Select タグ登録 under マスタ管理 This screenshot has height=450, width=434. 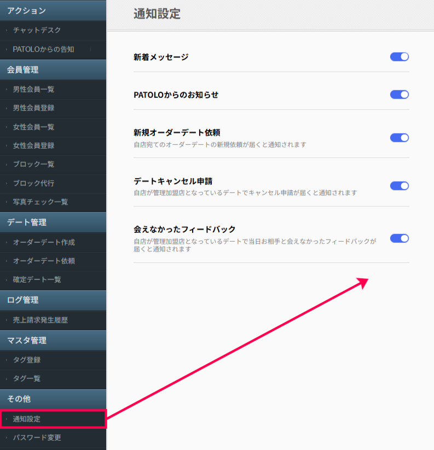pyautogui.click(x=26, y=360)
